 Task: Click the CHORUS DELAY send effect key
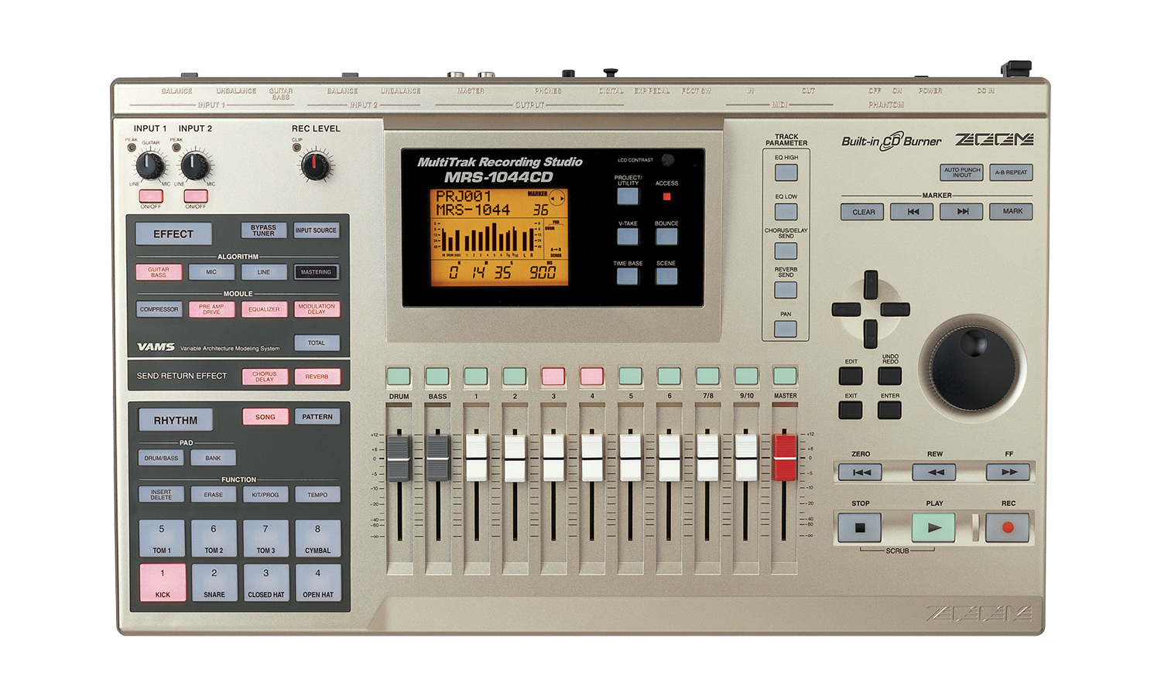(265, 377)
